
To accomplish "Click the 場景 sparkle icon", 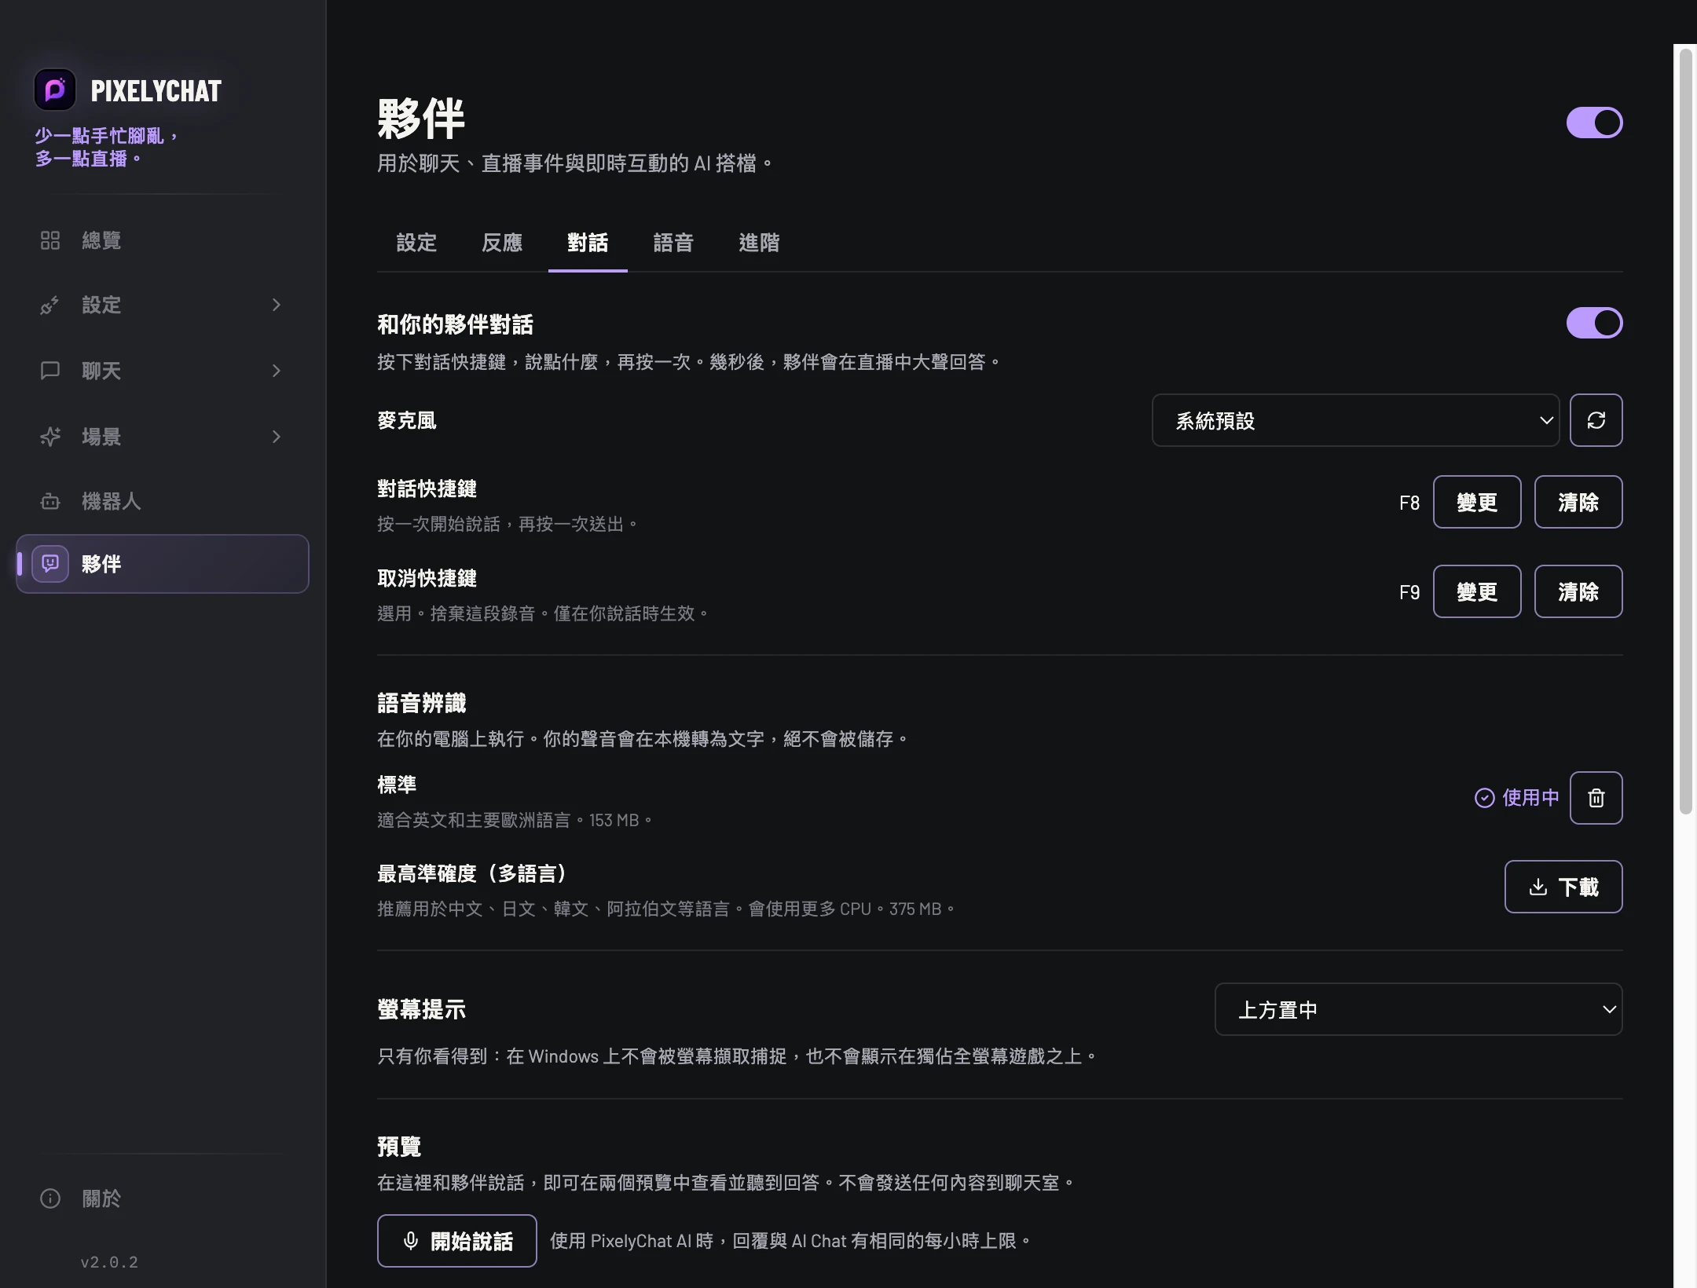I will (50, 437).
